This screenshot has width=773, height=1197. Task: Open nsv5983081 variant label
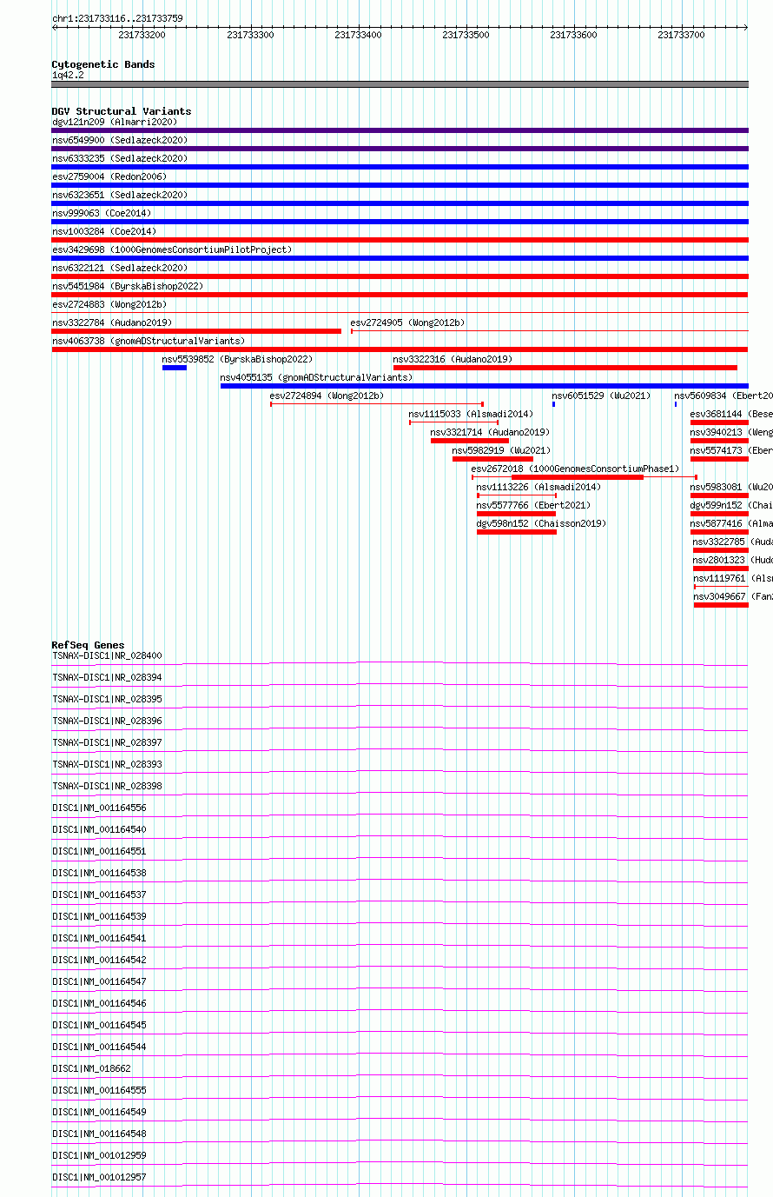731,487
